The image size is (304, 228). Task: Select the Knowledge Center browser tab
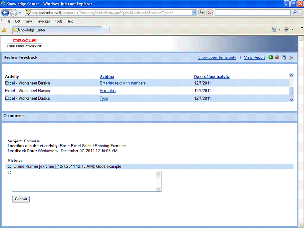click(x=57, y=30)
